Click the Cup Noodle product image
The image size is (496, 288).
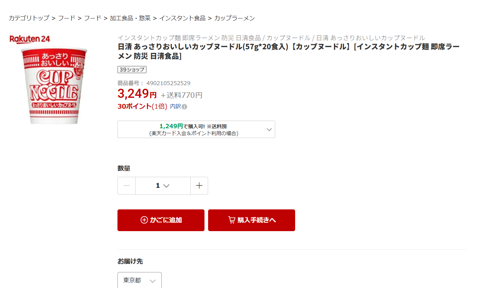[x=54, y=86]
